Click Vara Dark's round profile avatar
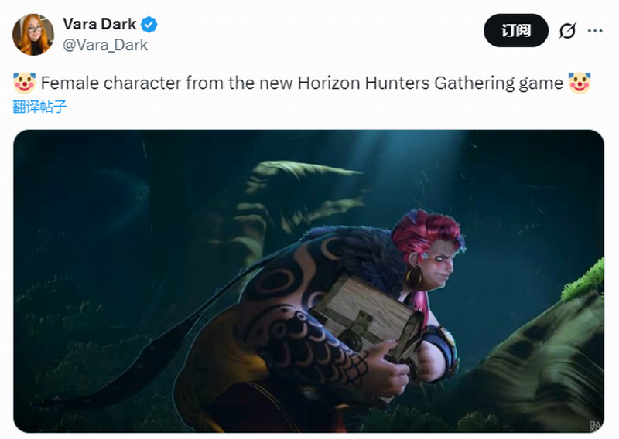The image size is (619, 439). coord(33,34)
